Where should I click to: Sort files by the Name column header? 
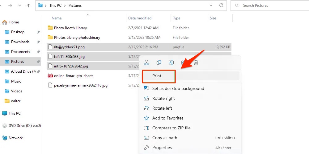pyautogui.click(x=57, y=18)
